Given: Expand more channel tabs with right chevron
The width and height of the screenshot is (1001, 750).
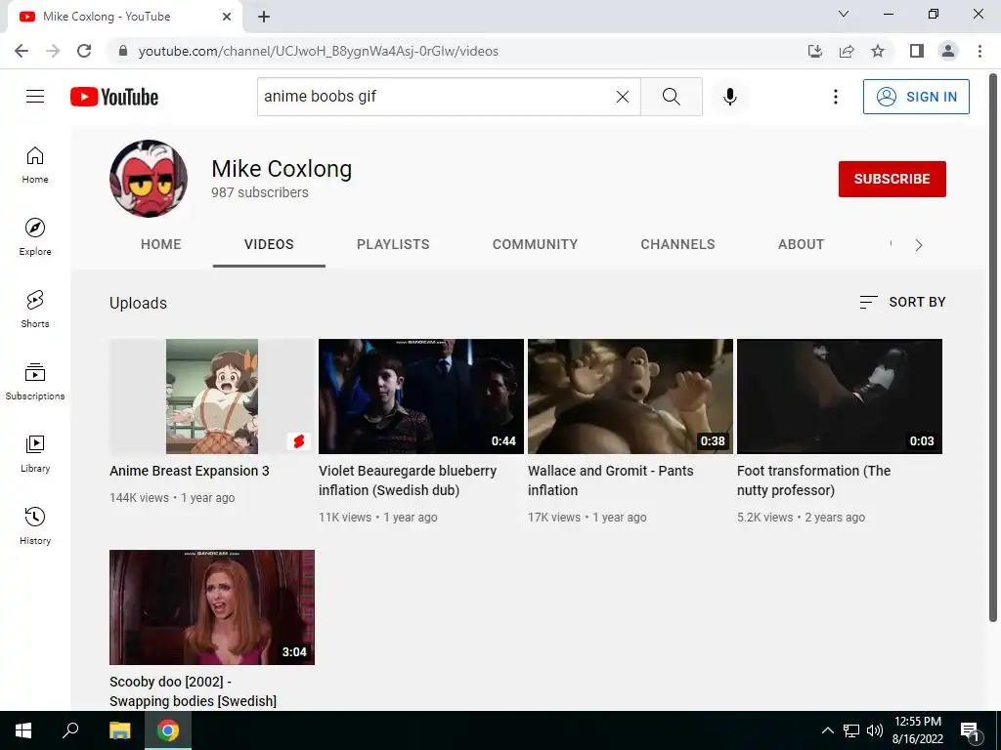Looking at the screenshot, I should click(919, 245).
